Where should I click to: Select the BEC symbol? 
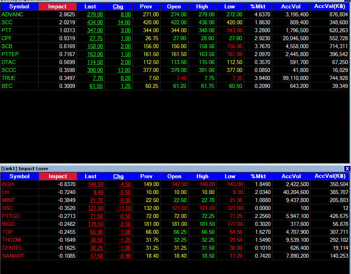click(x=7, y=86)
